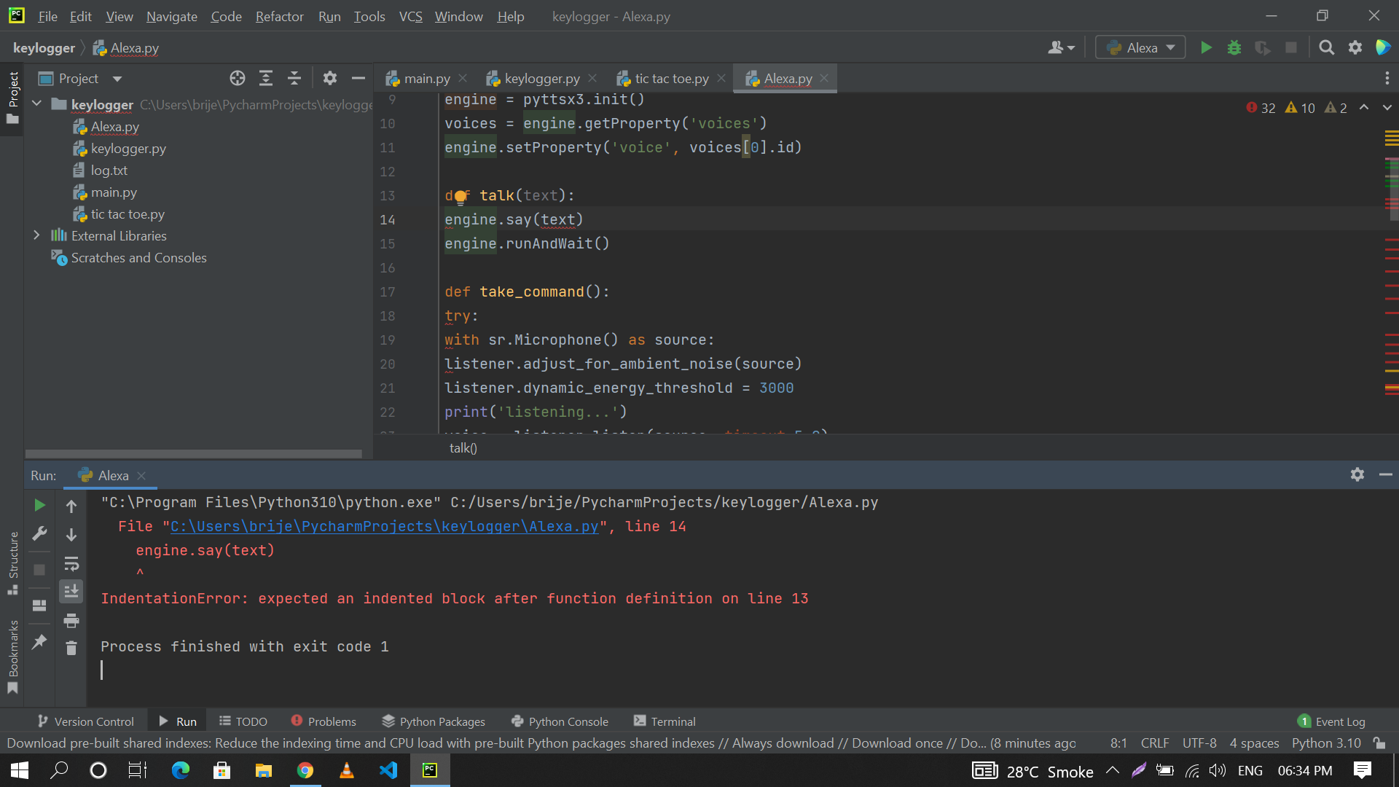Open the Refactor menu

pyautogui.click(x=279, y=16)
